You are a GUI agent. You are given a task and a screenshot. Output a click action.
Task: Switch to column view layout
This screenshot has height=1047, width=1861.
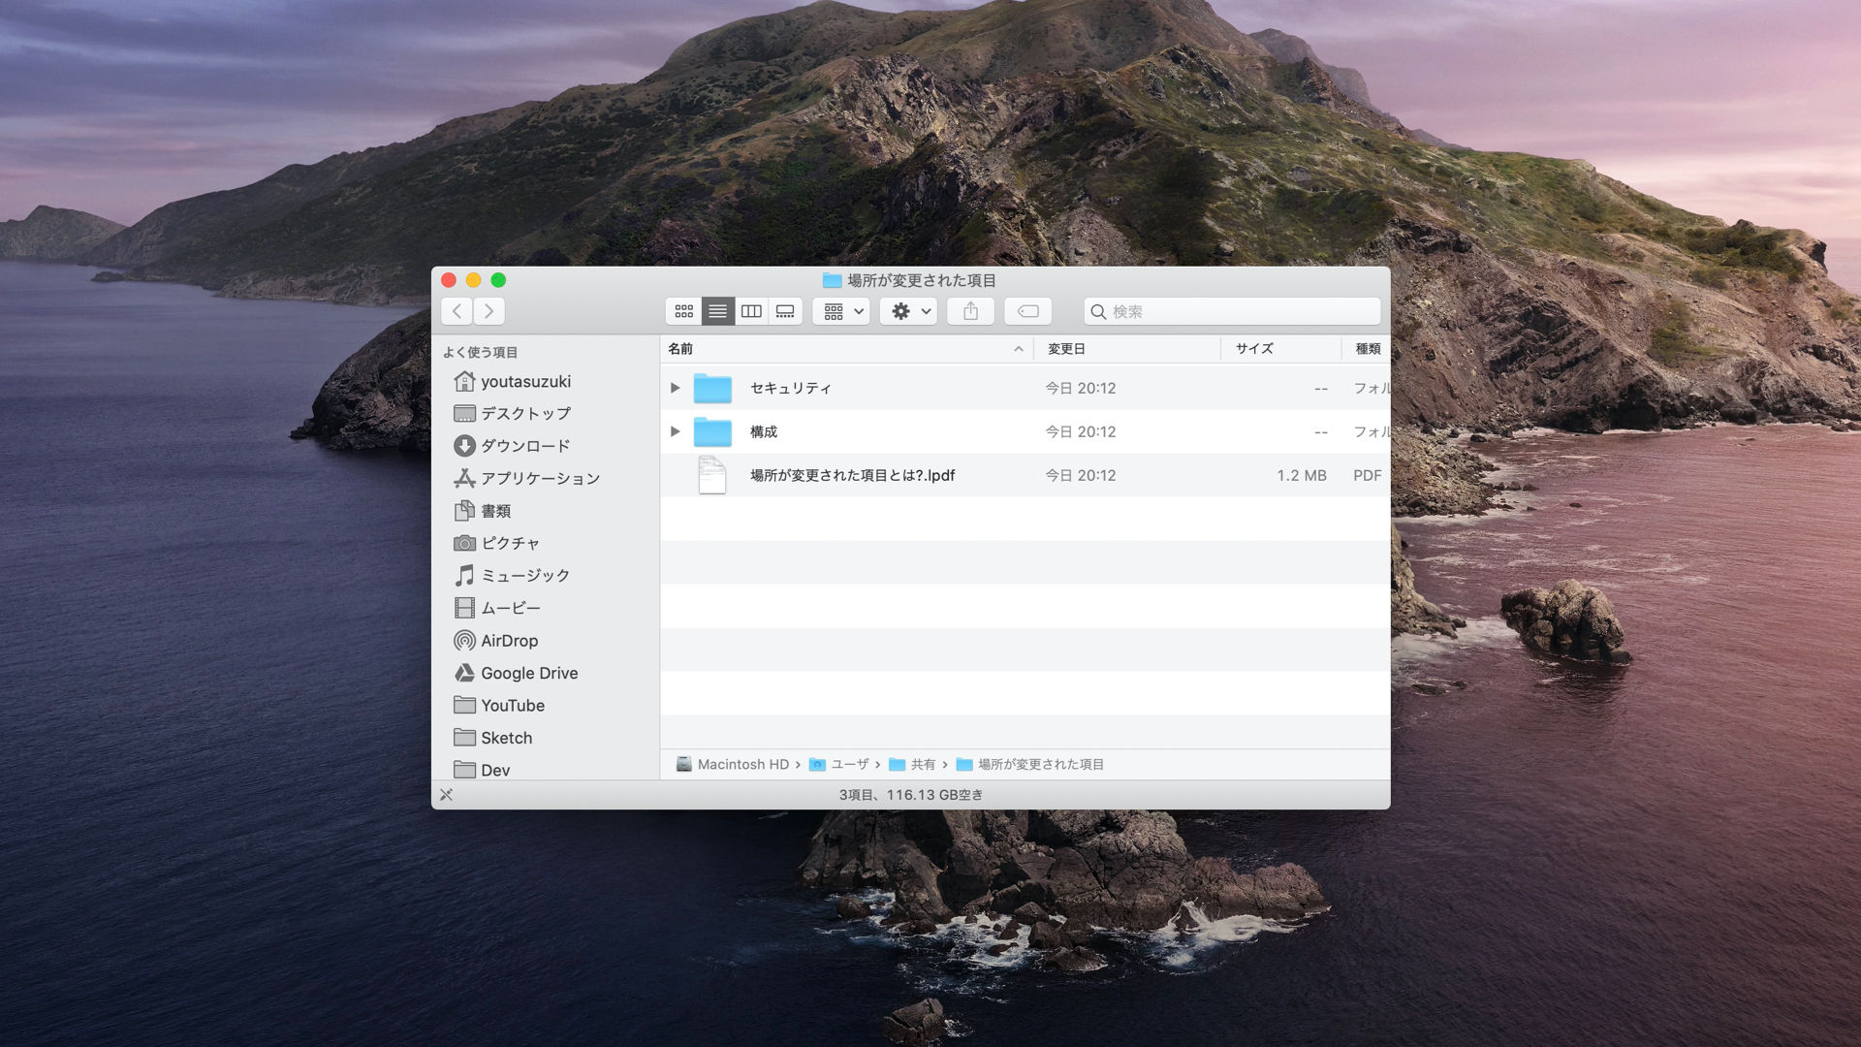click(750, 310)
